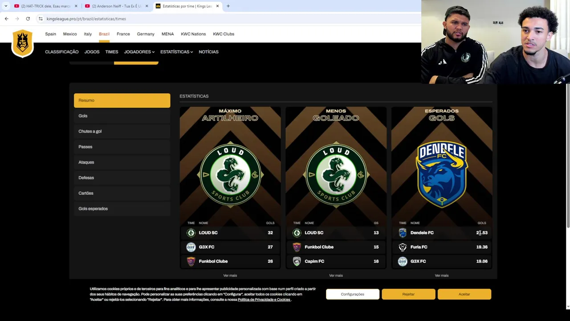Click LOUD SC logo in Menos Goleado table
The width and height of the screenshot is (570, 321).
pos(297,233)
